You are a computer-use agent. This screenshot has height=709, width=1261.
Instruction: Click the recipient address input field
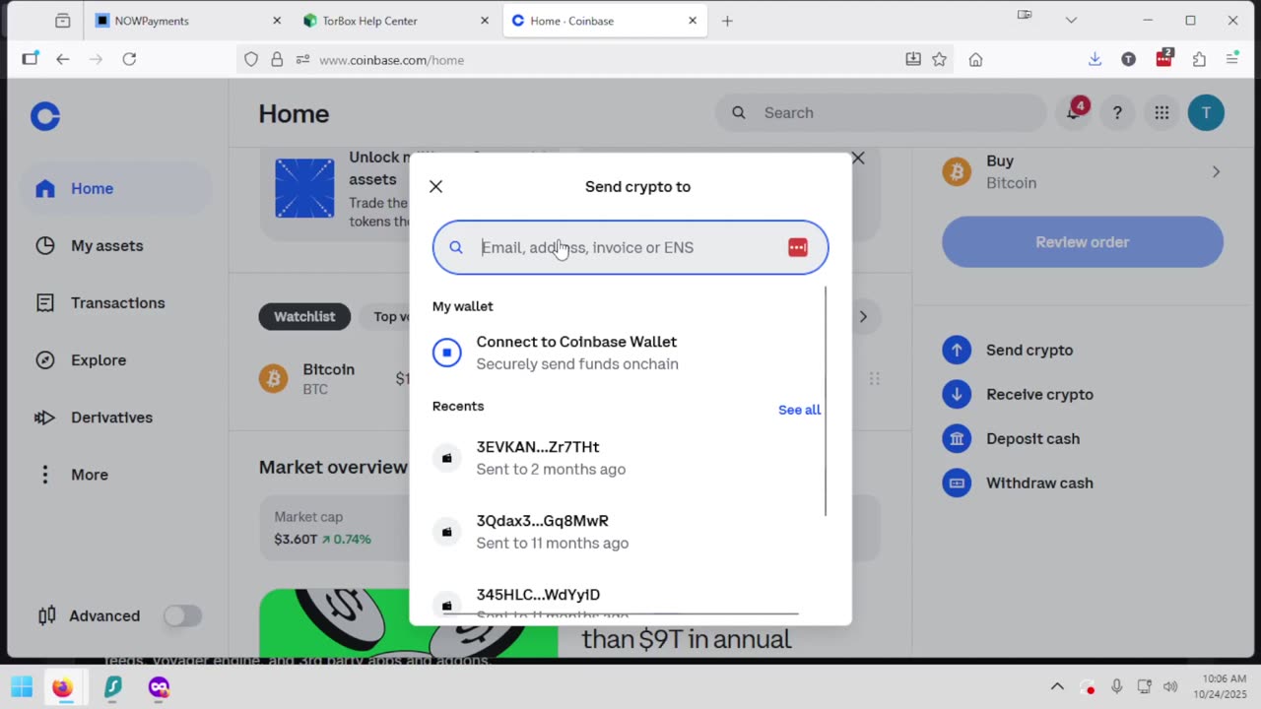(630, 247)
